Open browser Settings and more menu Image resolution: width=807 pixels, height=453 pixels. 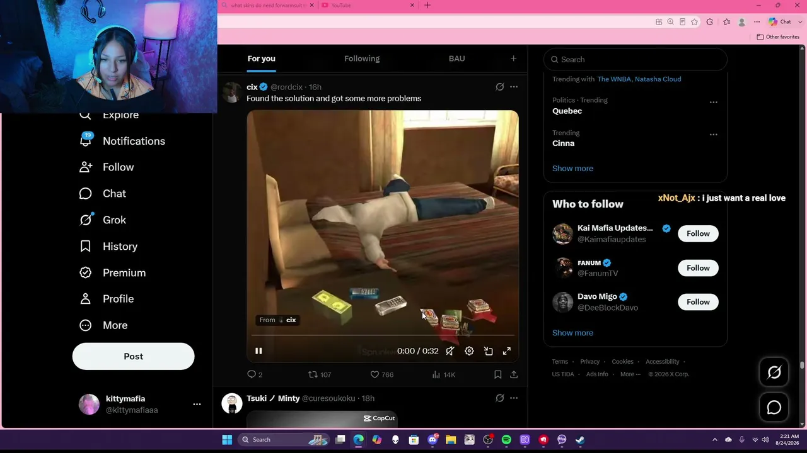757,22
